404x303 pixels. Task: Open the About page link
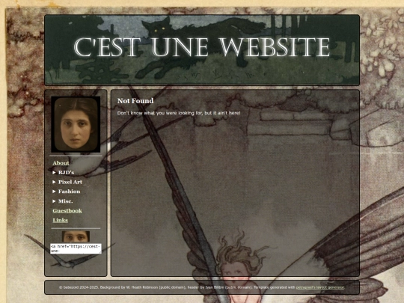(x=61, y=163)
